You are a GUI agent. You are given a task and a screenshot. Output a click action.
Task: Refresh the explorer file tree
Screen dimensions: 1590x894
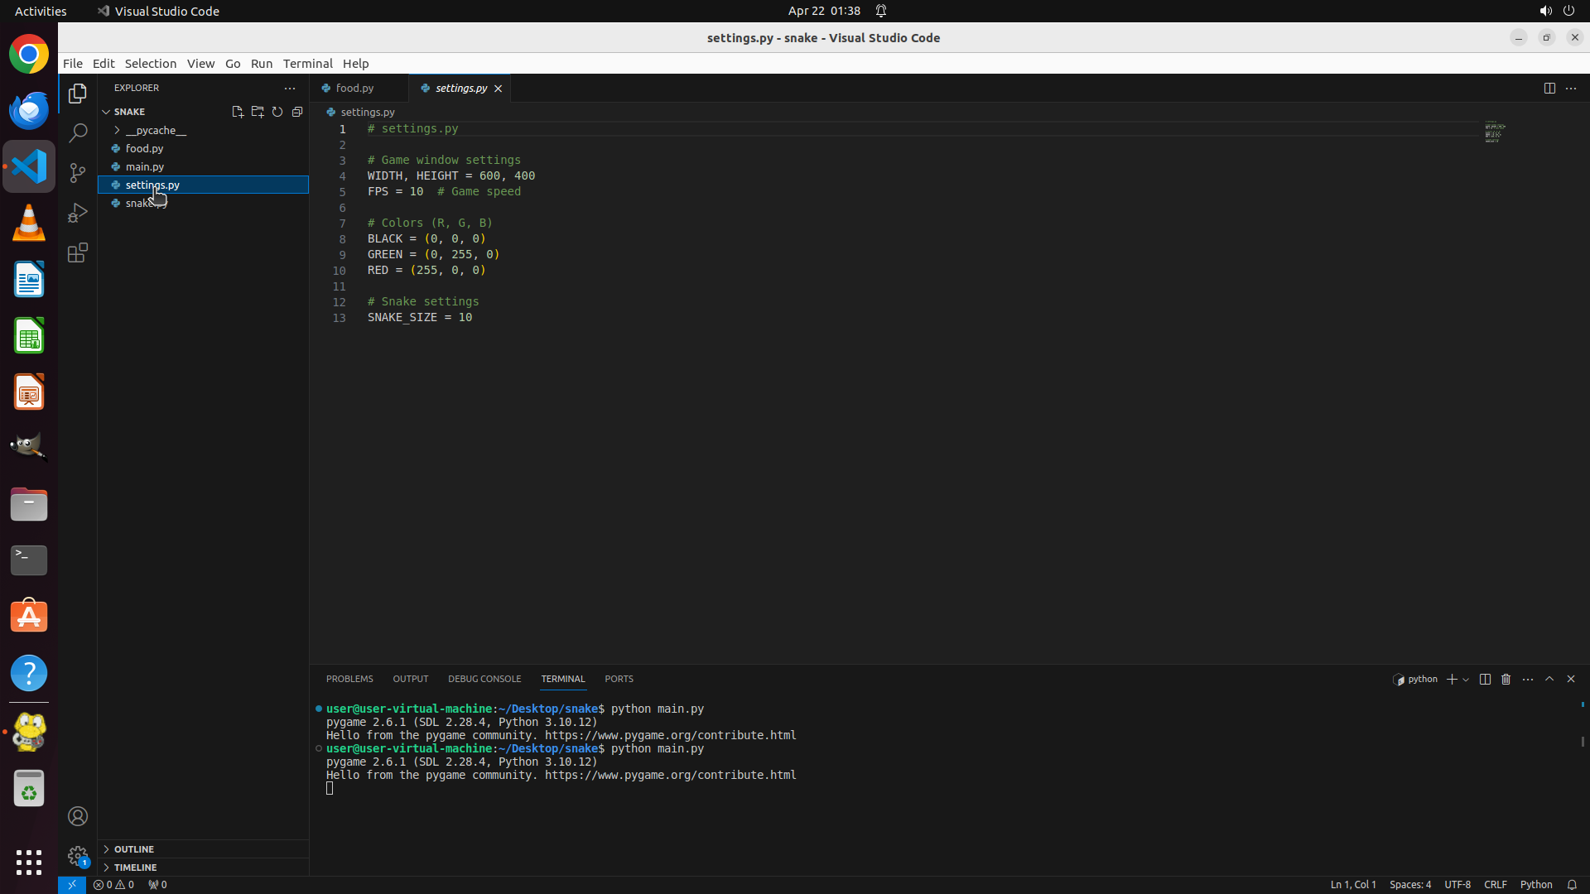pyautogui.click(x=277, y=112)
